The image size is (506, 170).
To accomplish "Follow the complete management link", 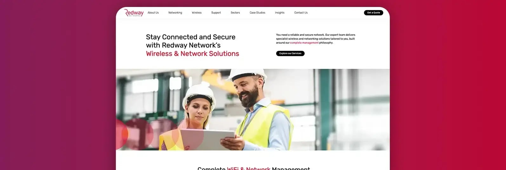I will tap(304, 43).
